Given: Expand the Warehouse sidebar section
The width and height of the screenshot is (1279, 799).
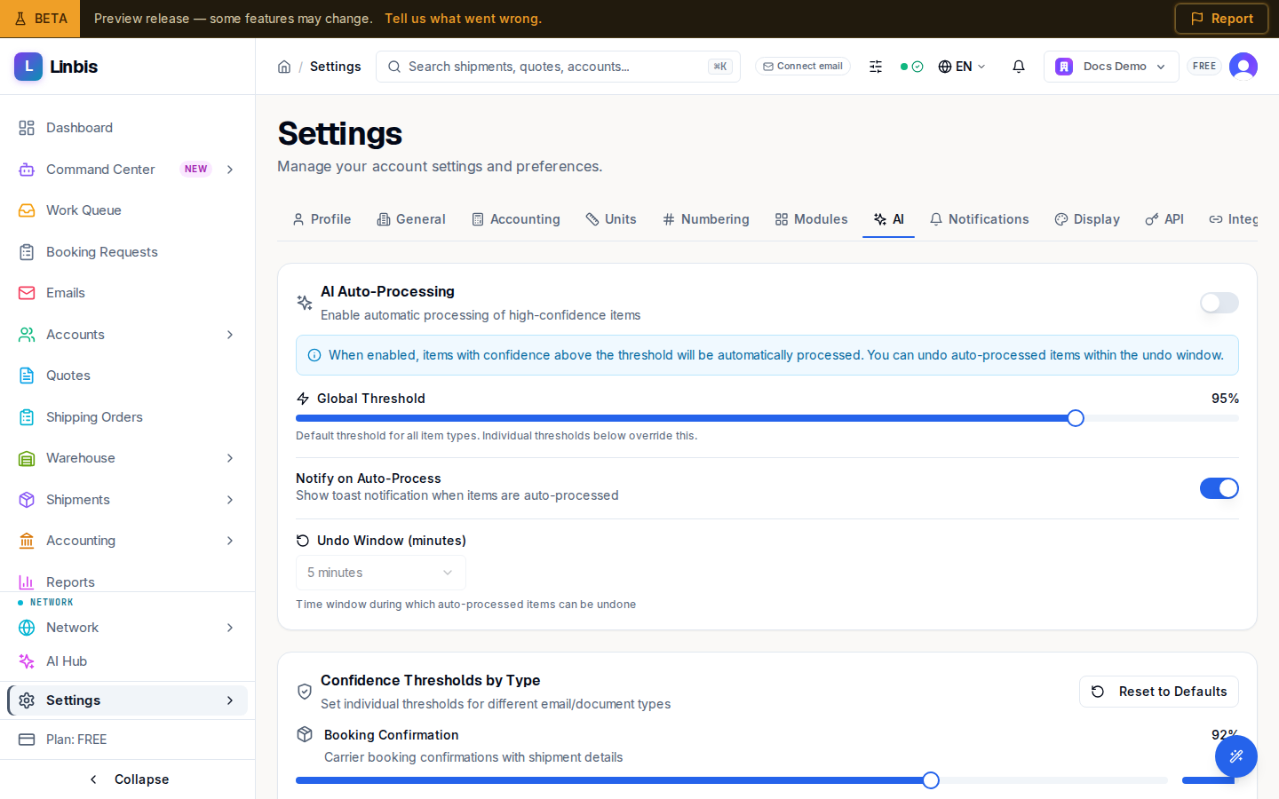Looking at the screenshot, I should [x=230, y=458].
